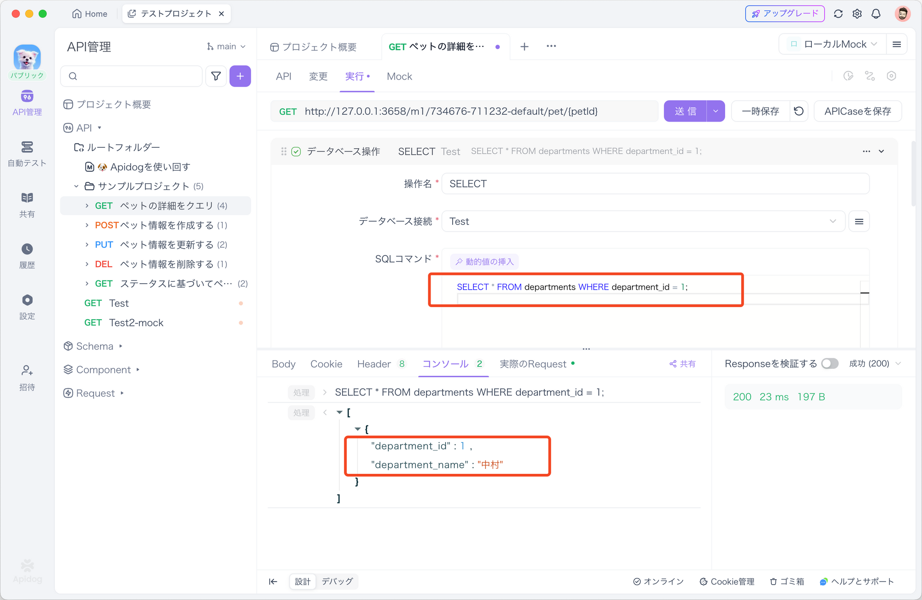
Task: Click the add new item plus icon
Action: pos(240,76)
